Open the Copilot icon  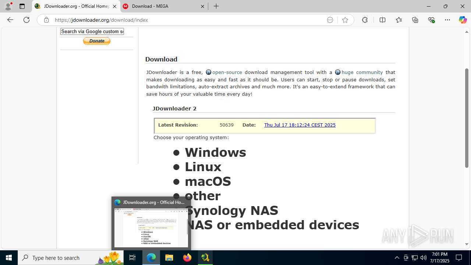[463, 20]
